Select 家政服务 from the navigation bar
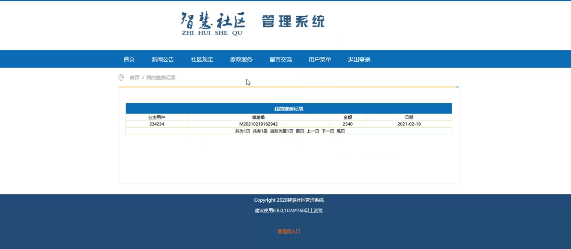The width and height of the screenshot is (571, 249). point(241,59)
